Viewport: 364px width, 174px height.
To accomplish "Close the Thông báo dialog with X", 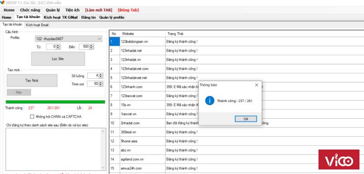I will point(257,85).
